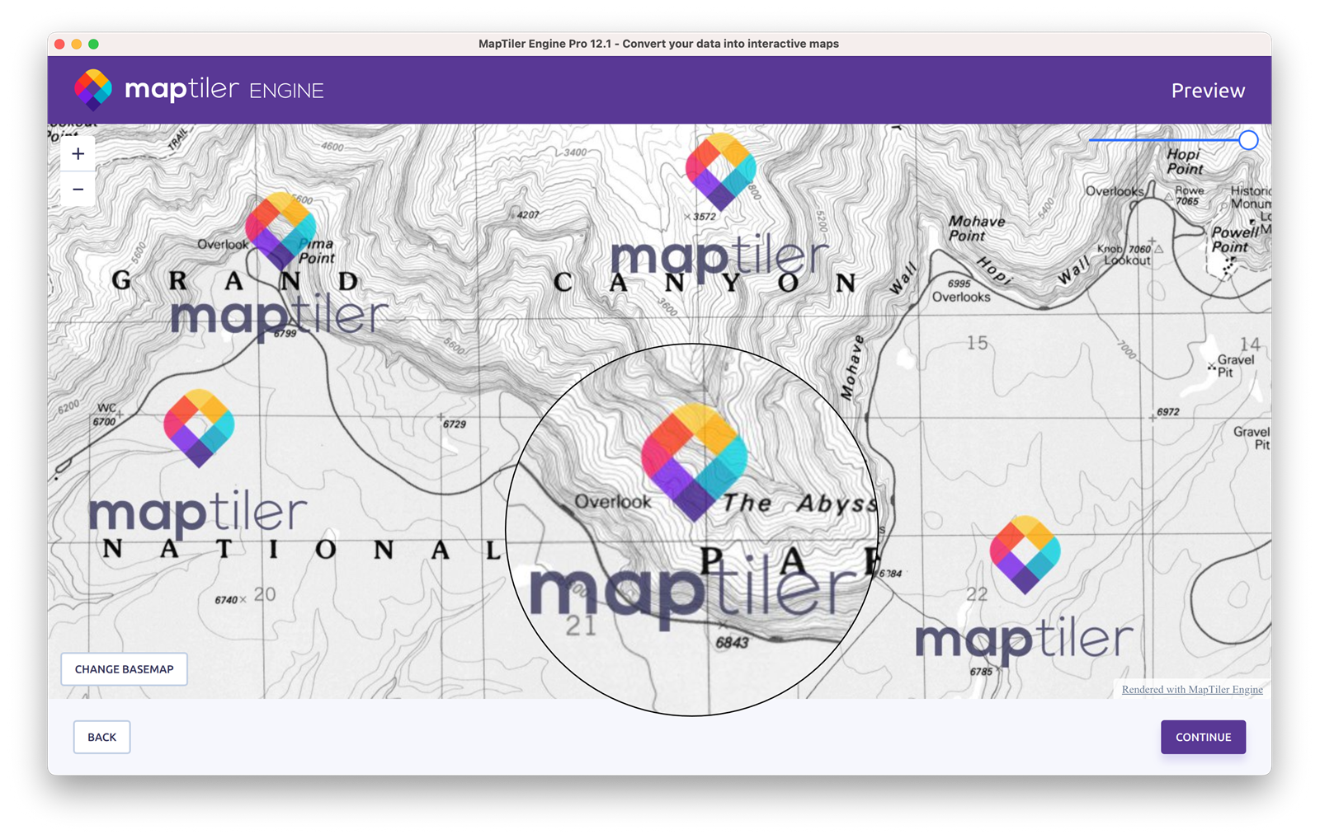
Task: Click the Continue button
Action: [x=1203, y=737]
